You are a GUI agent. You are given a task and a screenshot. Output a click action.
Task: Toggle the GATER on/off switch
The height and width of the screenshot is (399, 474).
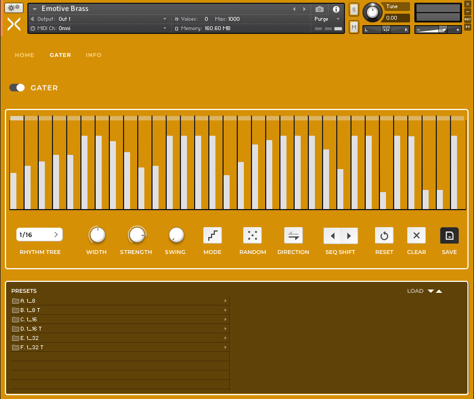[17, 88]
